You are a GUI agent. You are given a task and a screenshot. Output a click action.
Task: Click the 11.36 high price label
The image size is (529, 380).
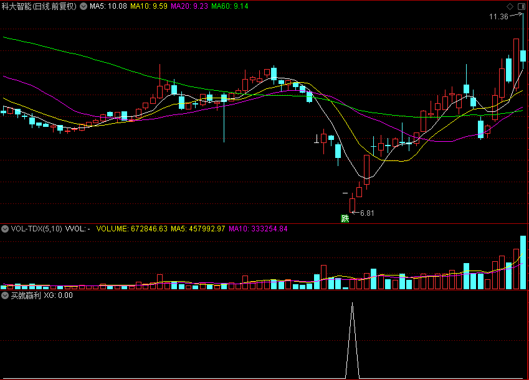(x=498, y=17)
